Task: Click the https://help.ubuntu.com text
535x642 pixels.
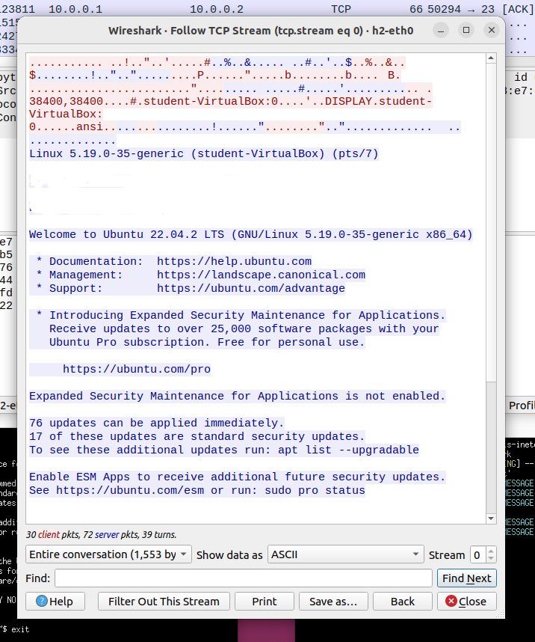Action: [234, 261]
